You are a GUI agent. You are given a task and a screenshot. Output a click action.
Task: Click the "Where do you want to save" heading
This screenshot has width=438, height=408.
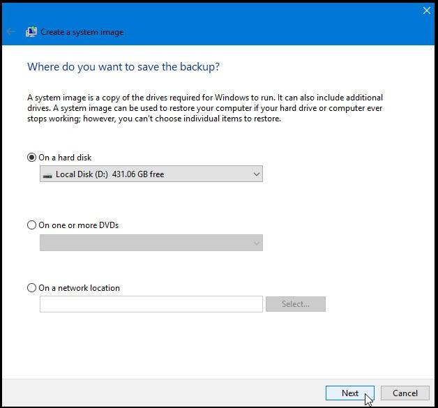(x=123, y=67)
